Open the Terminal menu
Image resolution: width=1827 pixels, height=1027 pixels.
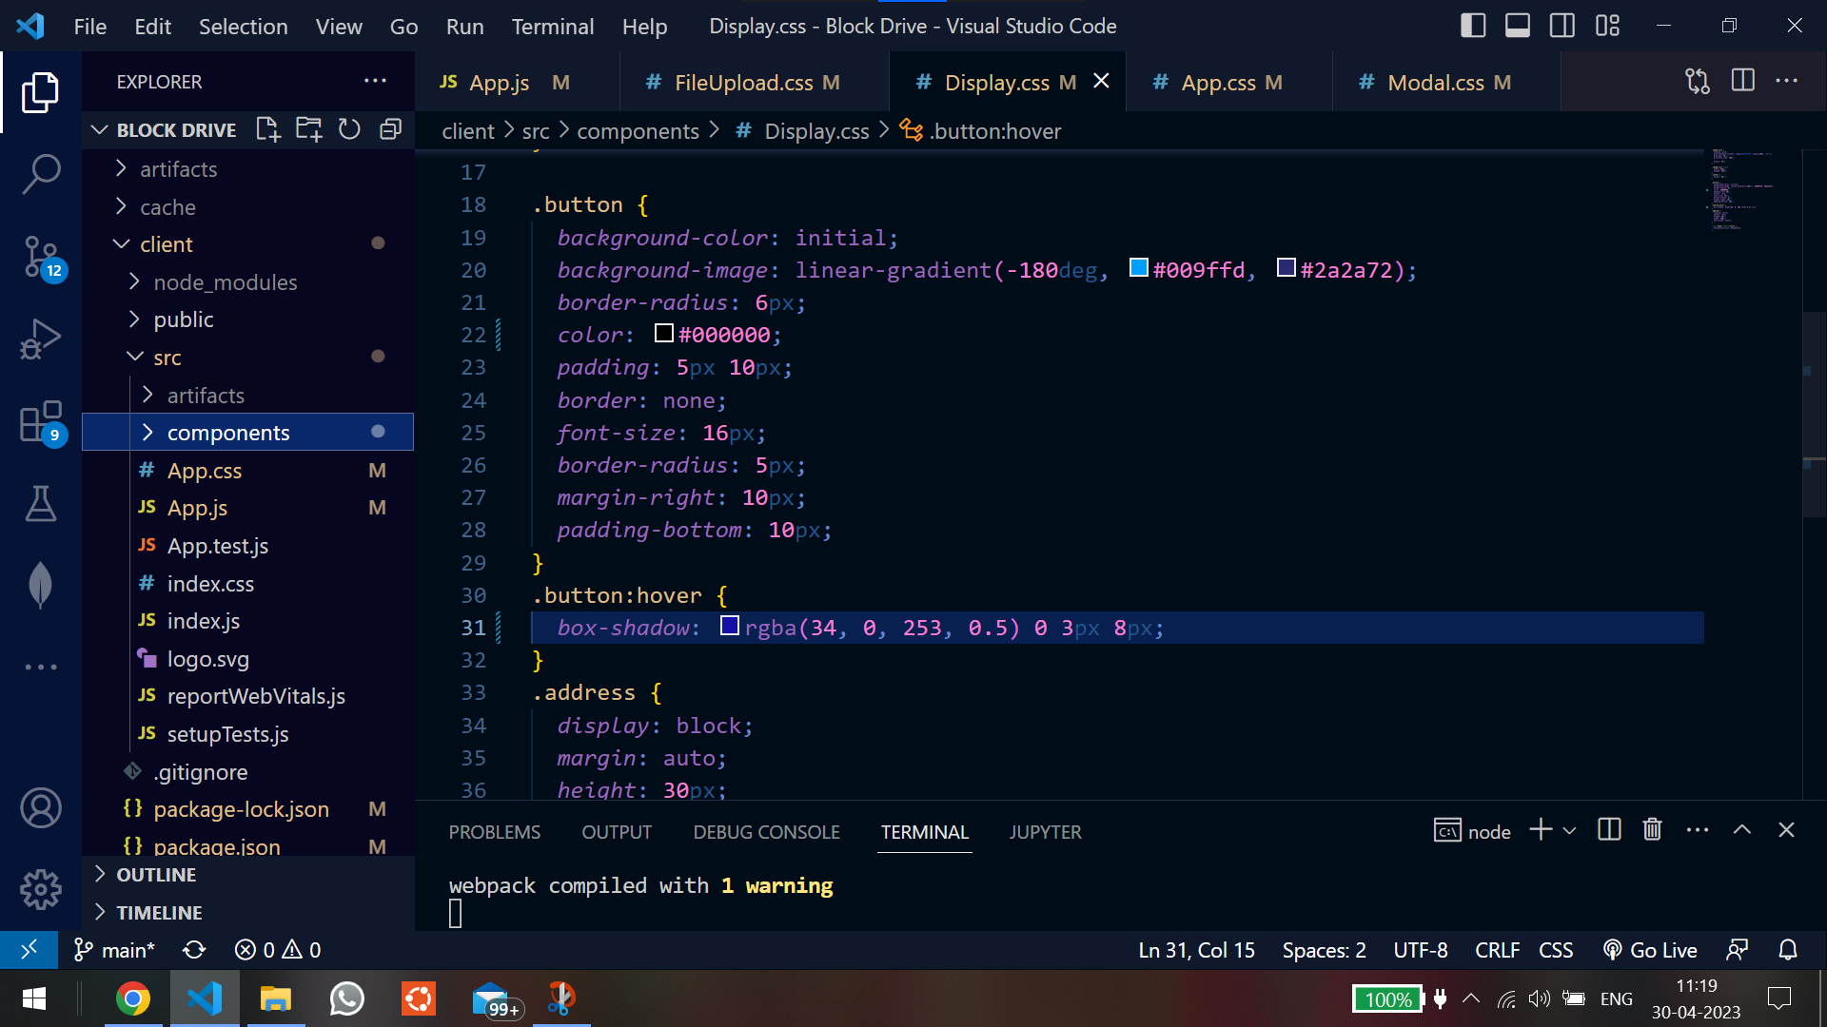point(552,27)
